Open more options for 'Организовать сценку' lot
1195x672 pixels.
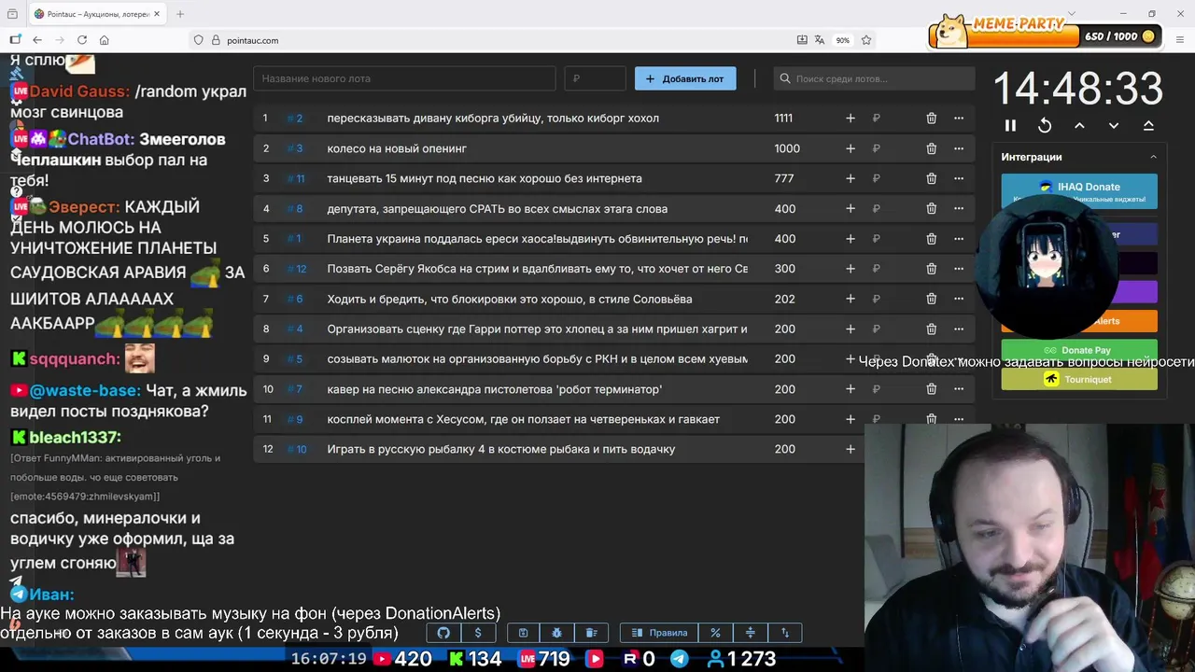(x=958, y=329)
